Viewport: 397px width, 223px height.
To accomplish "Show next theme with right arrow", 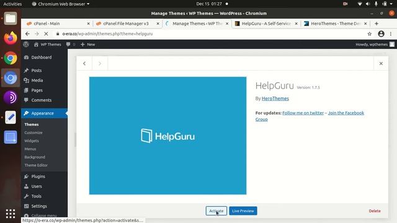I will [100, 63].
